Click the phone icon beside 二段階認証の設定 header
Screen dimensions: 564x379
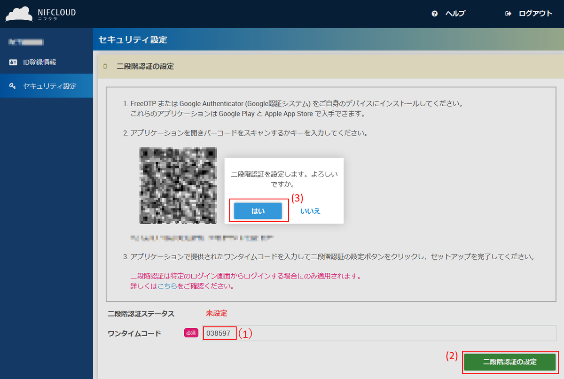(105, 67)
